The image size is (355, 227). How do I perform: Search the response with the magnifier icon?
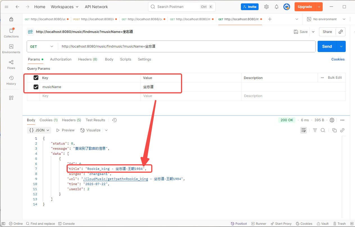coord(323,130)
